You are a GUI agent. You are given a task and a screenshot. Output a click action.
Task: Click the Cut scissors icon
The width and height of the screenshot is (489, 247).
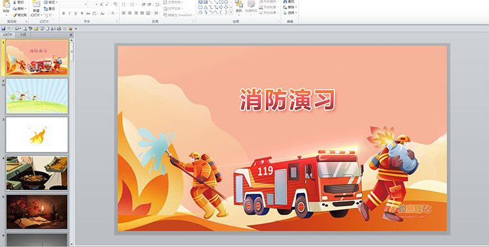[14, 3]
